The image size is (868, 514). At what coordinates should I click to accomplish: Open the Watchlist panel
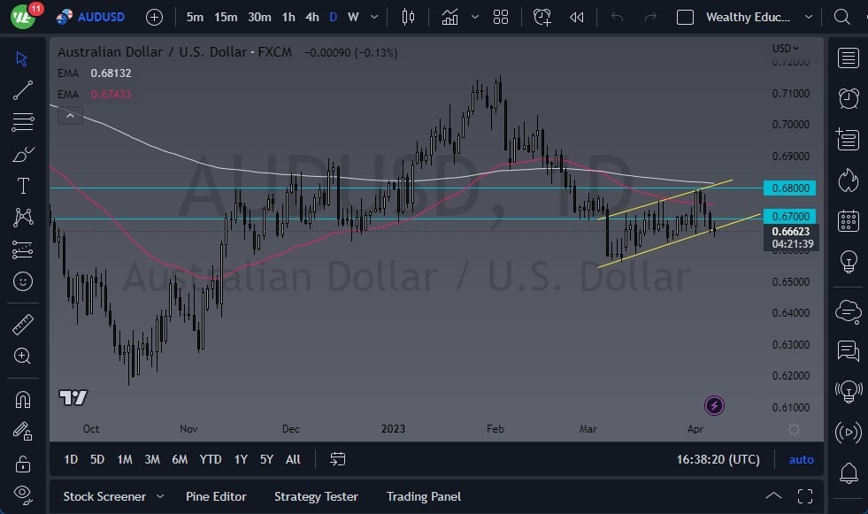pos(848,58)
